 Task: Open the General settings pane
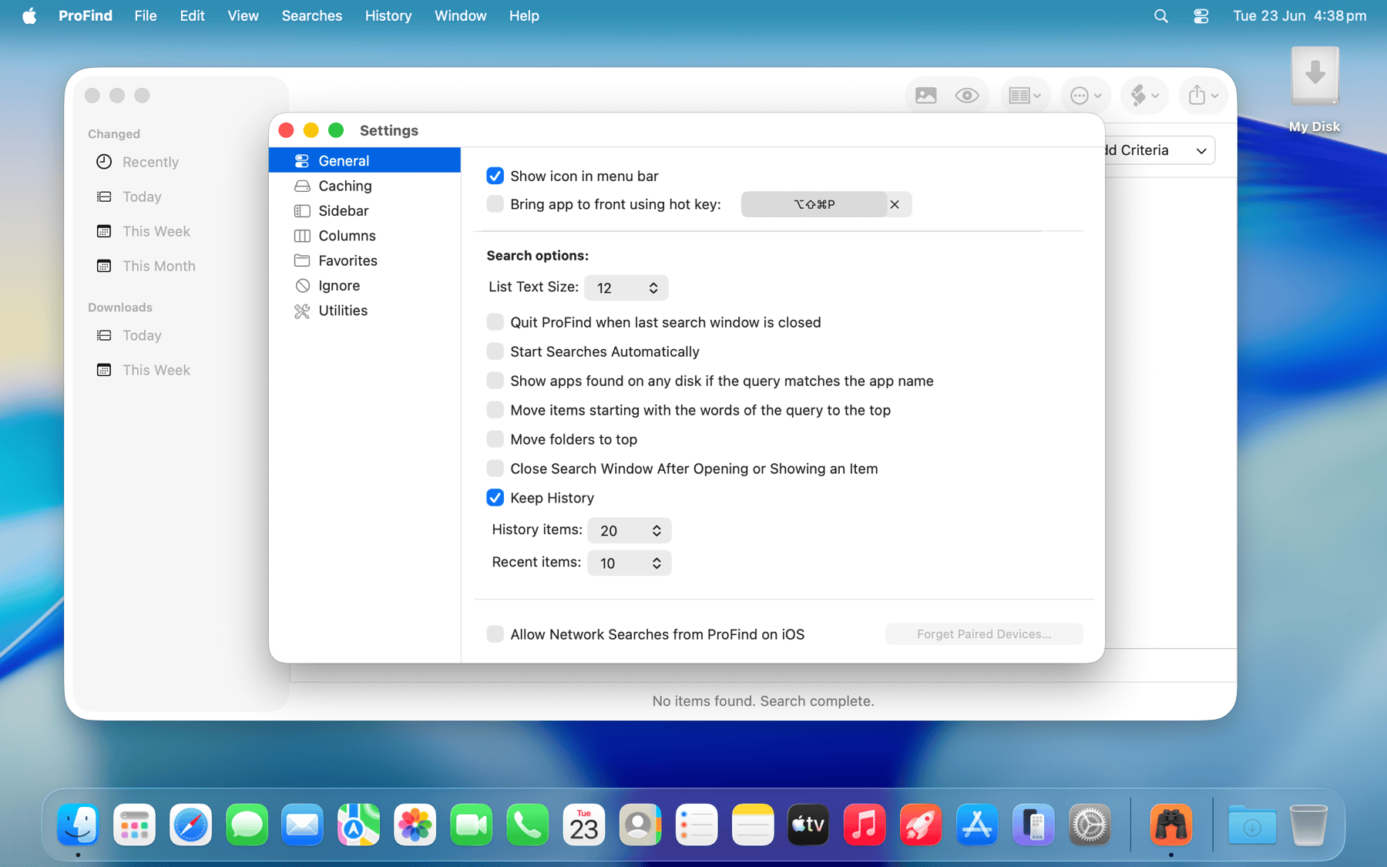pyautogui.click(x=364, y=160)
